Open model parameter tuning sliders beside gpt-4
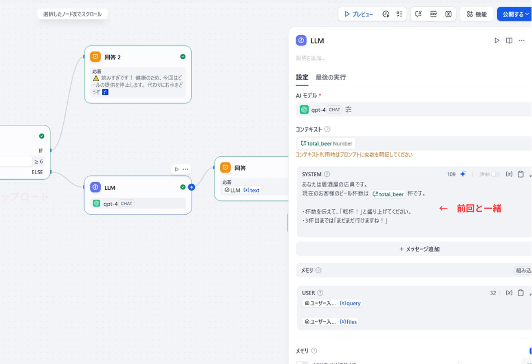Image resolution: width=532 pixels, height=364 pixels. click(348, 109)
